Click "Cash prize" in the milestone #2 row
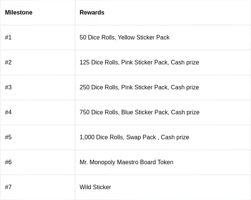251x200 pixels. pyautogui.click(x=185, y=63)
